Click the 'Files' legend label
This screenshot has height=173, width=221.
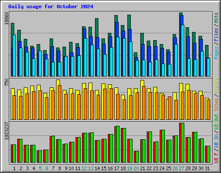click(216, 35)
